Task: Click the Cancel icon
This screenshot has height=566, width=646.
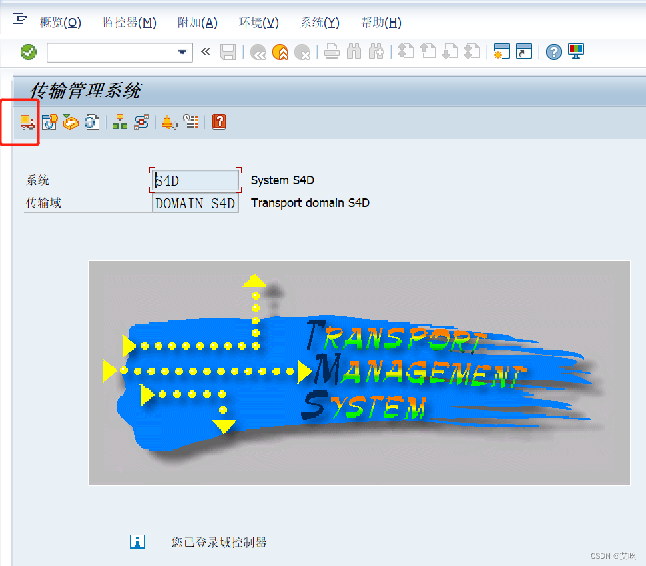Action: point(302,53)
